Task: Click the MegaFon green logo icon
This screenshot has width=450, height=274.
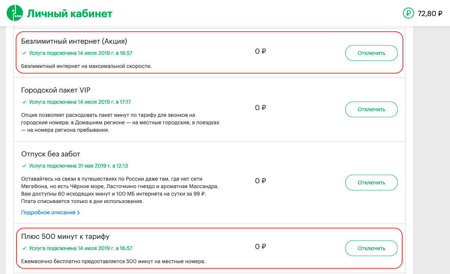Action: click(x=15, y=14)
